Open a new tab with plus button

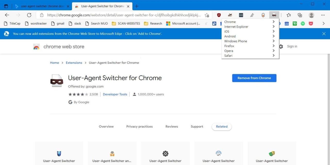137,6
